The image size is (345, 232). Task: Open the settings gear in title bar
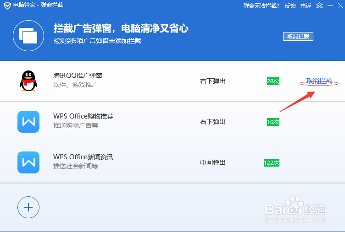(x=319, y=5)
